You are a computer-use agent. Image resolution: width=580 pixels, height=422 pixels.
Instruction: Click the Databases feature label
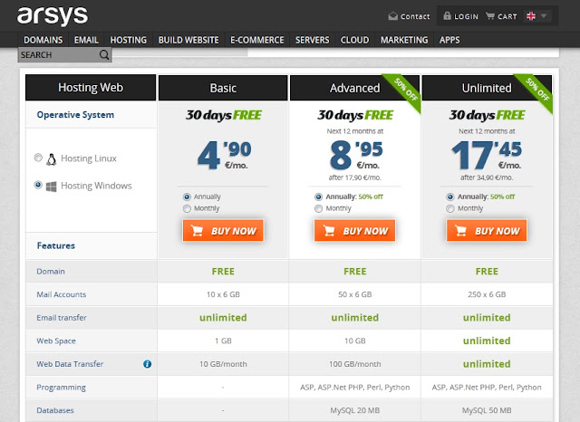point(55,410)
